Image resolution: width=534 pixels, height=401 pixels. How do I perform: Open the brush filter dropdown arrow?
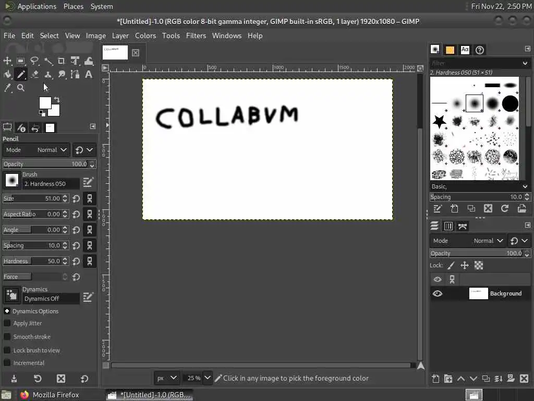click(x=525, y=63)
